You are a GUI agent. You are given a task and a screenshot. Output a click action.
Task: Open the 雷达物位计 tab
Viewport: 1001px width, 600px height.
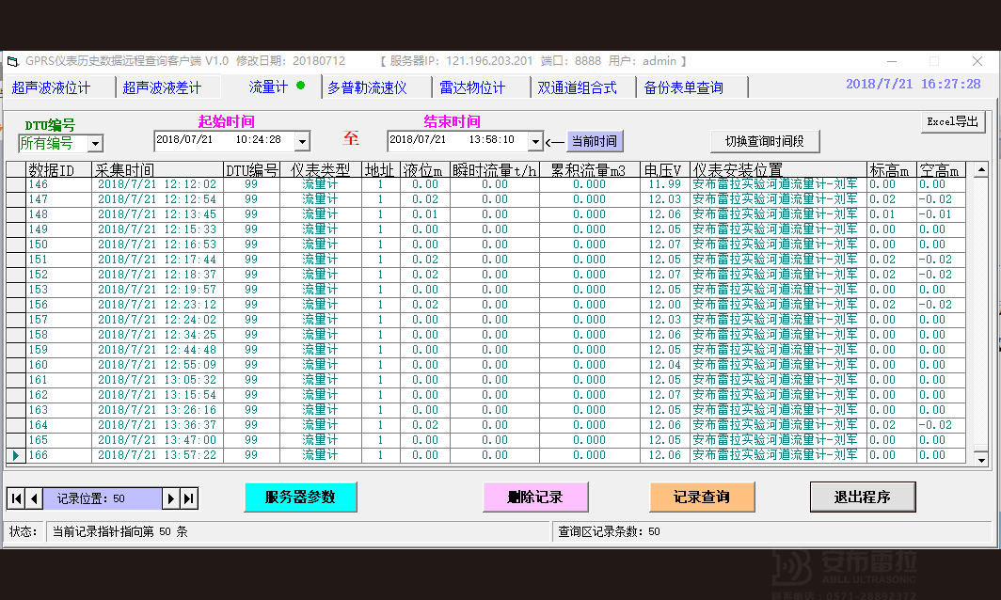pyautogui.click(x=472, y=87)
